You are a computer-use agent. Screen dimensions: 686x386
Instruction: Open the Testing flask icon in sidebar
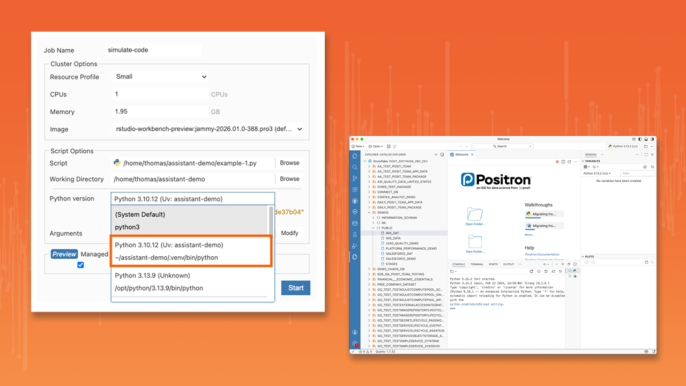355,234
